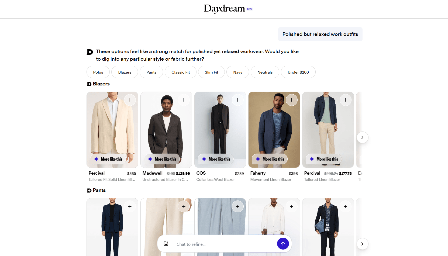Find more like the beige Percival blazer
The height and width of the screenshot is (256, 448).
tap(108, 159)
